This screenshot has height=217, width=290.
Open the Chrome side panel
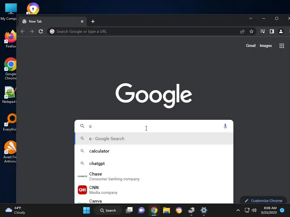pyautogui.click(x=272, y=31)
